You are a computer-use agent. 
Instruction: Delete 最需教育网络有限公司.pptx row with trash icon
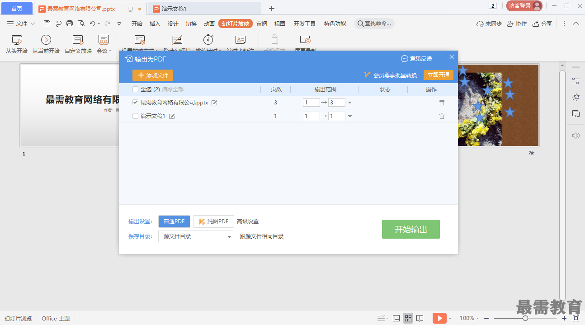pyautogui.click(x=442, y=103)
